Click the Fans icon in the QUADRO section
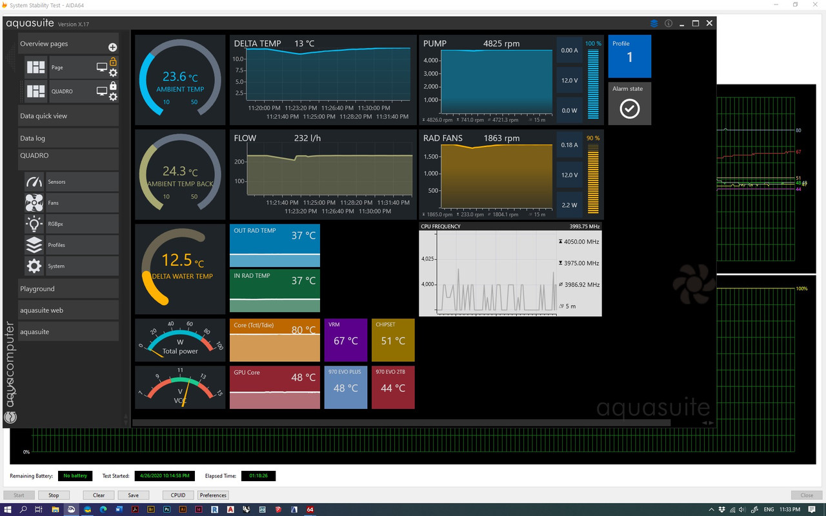826x516 pixels. (34, 203)
